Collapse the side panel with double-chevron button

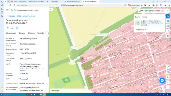(51, 10)
